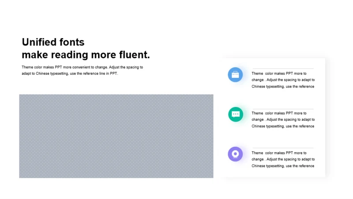Click the text block beside the chat bubble icon

[x=283, y=119]
